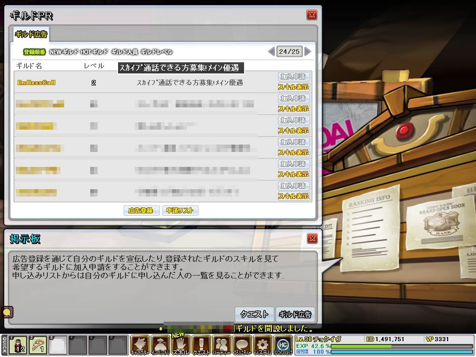Open the 申請リスト button
This screenshot has width=476, height=357.
click(180, 211)
